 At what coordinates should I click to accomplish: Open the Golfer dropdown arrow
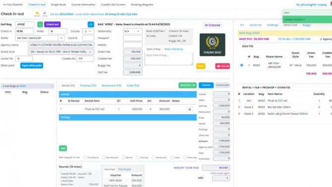(x=61, y=38)
